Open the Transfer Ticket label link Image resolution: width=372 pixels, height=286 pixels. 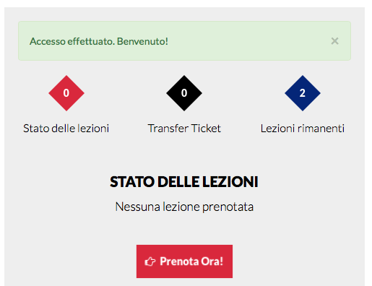(184, 129)
